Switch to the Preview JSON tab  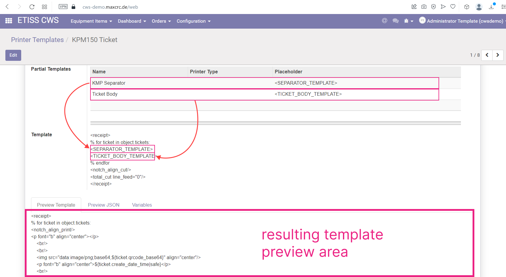coord(104,205)
